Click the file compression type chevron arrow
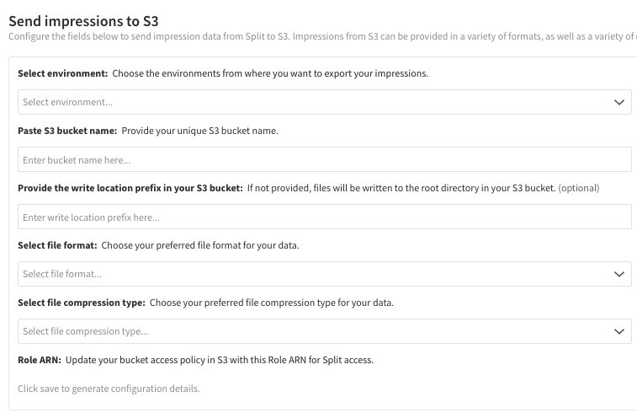637x418 pixels. pos(619,331)
